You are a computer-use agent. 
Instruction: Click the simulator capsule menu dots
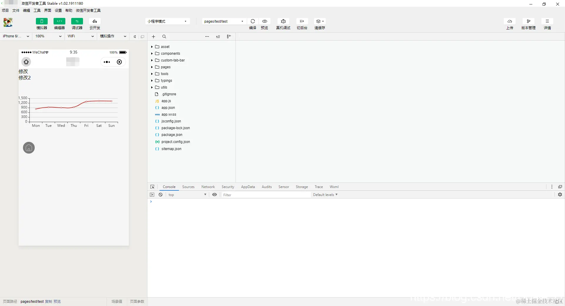[107, 62]
